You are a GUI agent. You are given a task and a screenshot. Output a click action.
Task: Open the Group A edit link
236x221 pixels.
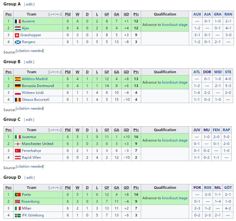[29, 4]
